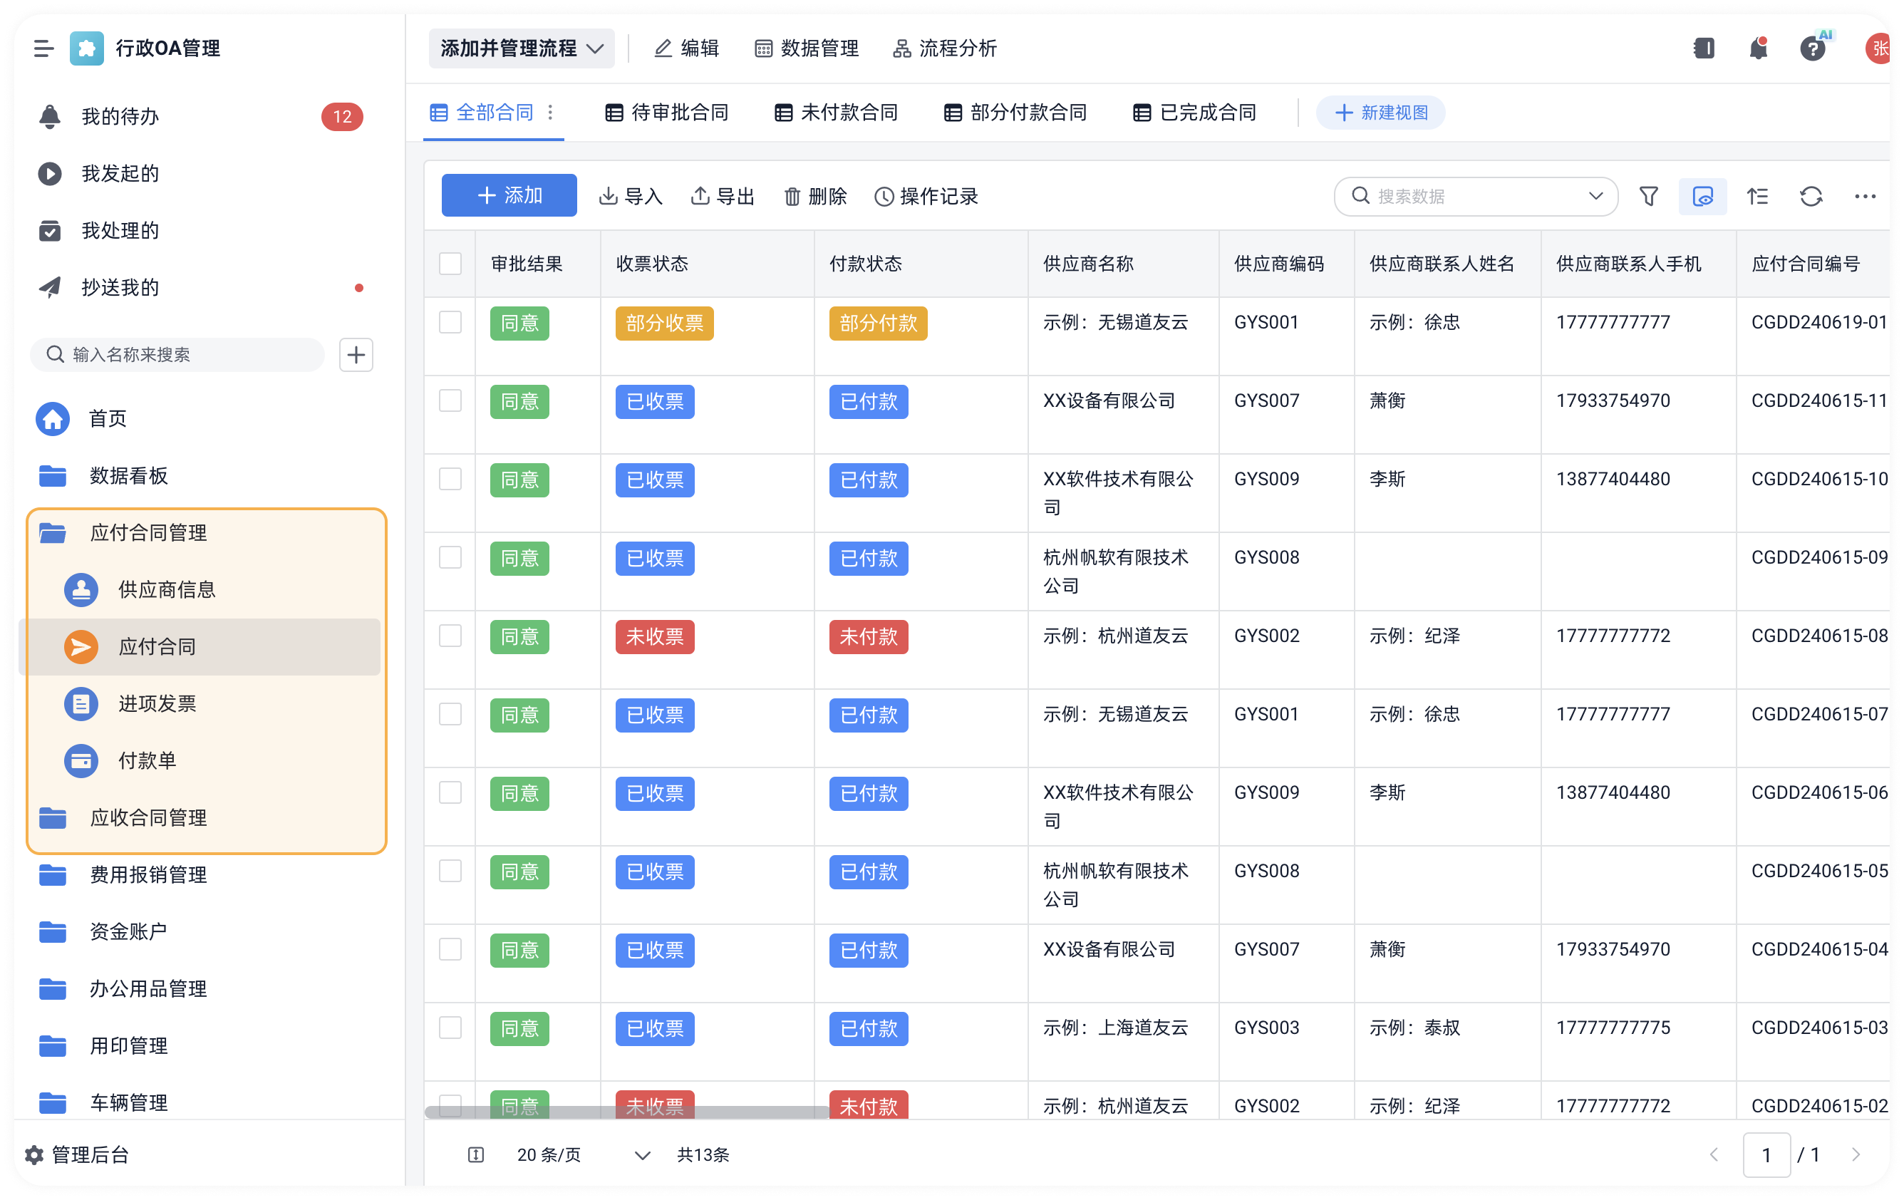Switch to 未付款合同 tab
This screenshot has height=1200, width=1904.
[x=836, y=113]
